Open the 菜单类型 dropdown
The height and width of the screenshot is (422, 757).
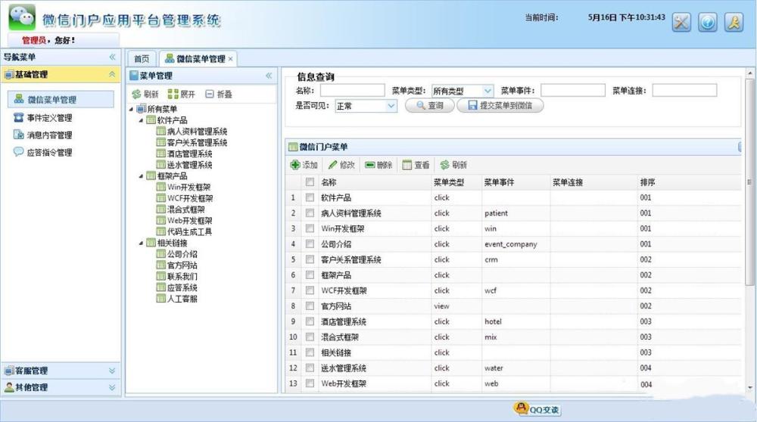point(488,91)
